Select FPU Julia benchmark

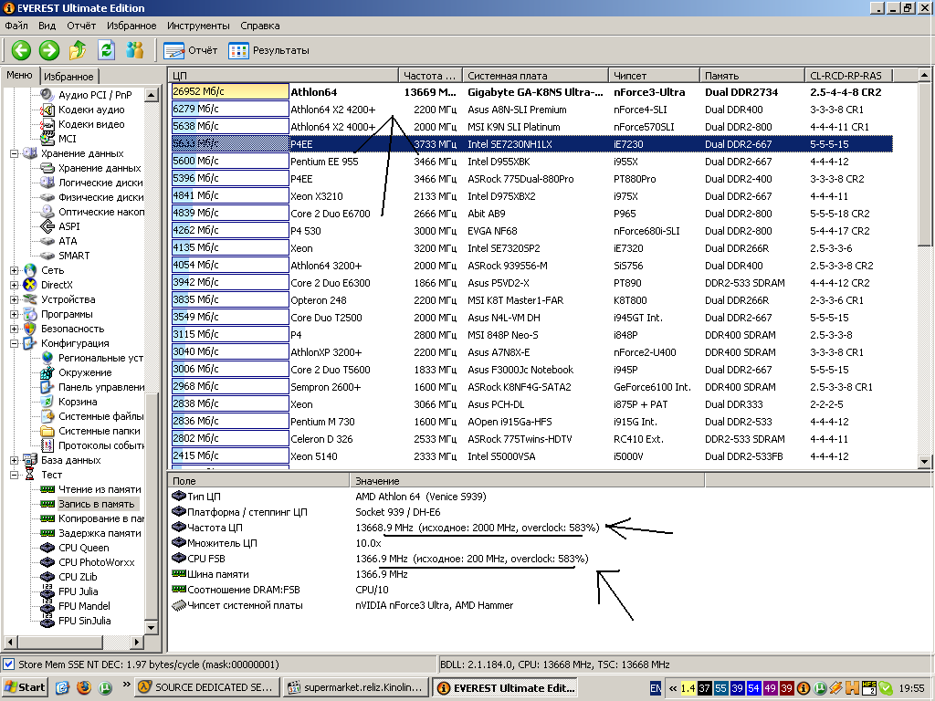(x=79, y=591)
